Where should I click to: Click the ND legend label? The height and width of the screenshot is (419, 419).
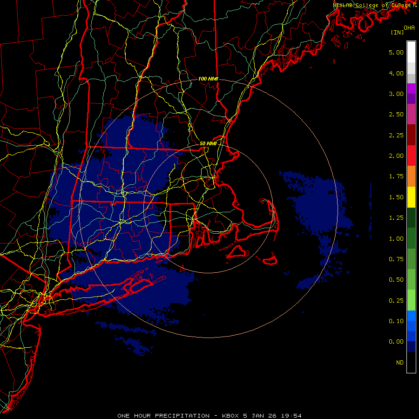(x=400, y=363)
